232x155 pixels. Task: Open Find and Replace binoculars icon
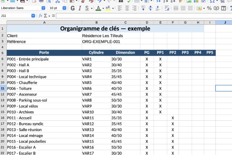[121, 1]
